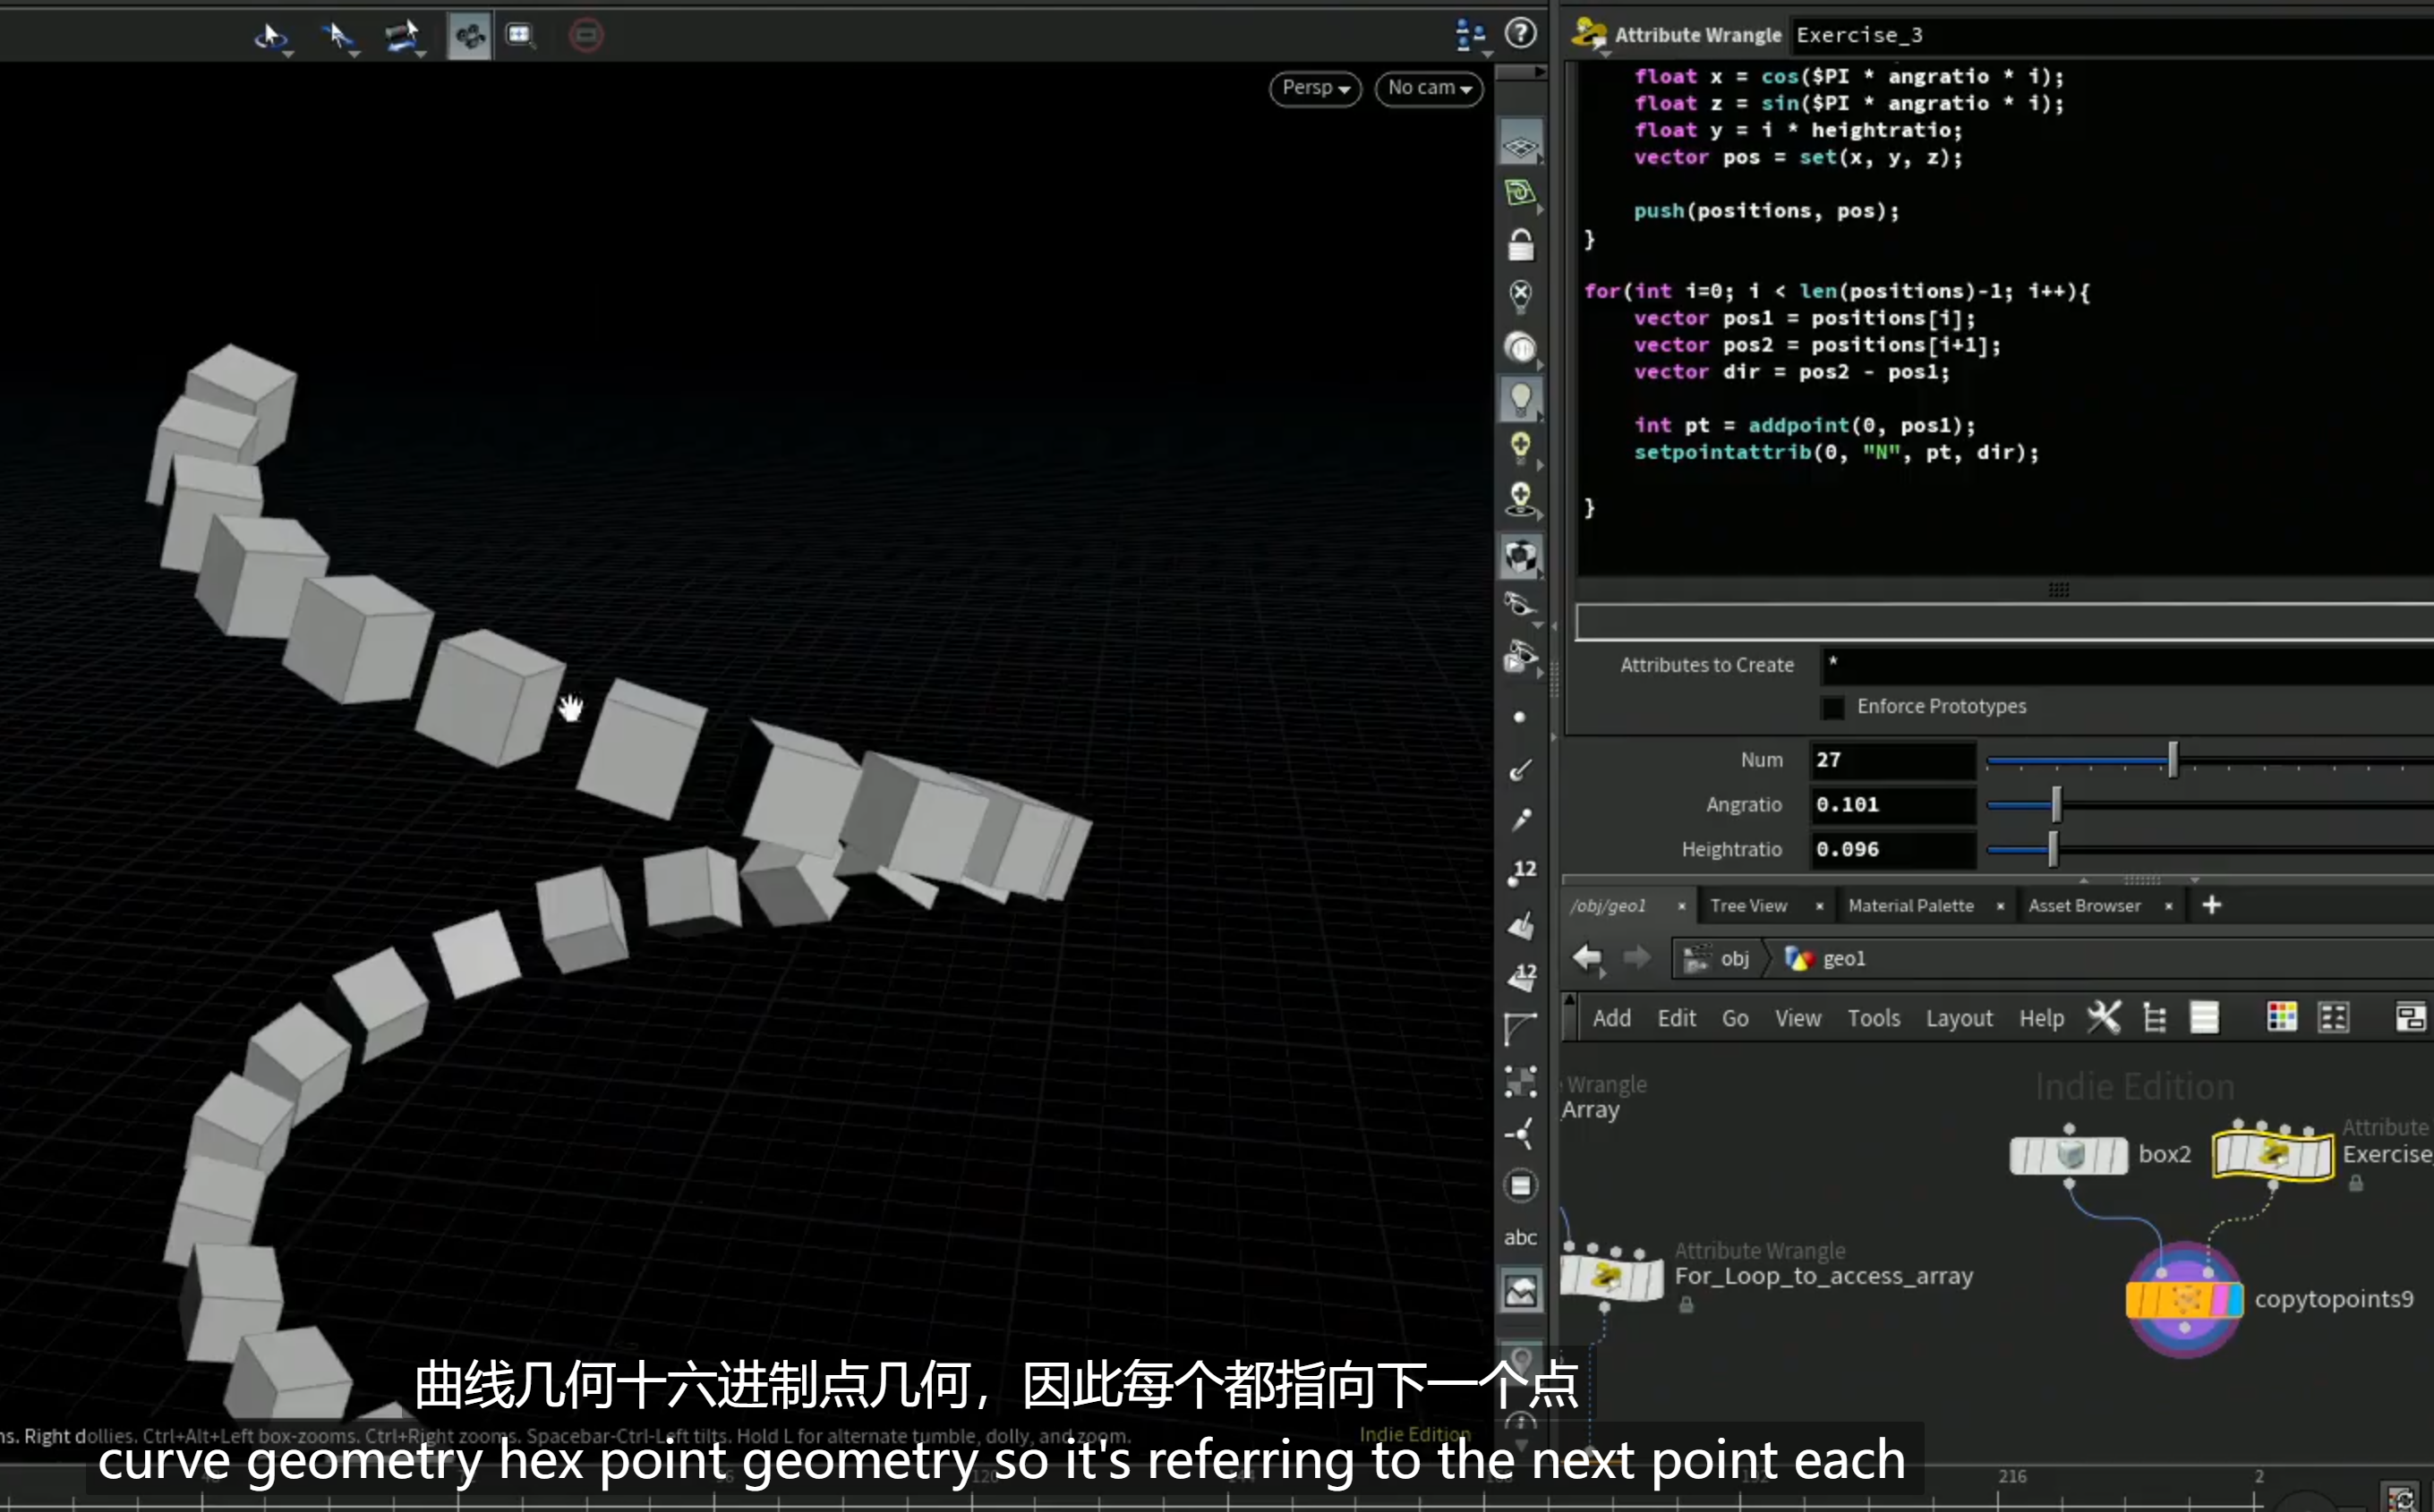Click the network color palette icon
Viewport: 2434px width, 1512px height.
(2281, 1018)
